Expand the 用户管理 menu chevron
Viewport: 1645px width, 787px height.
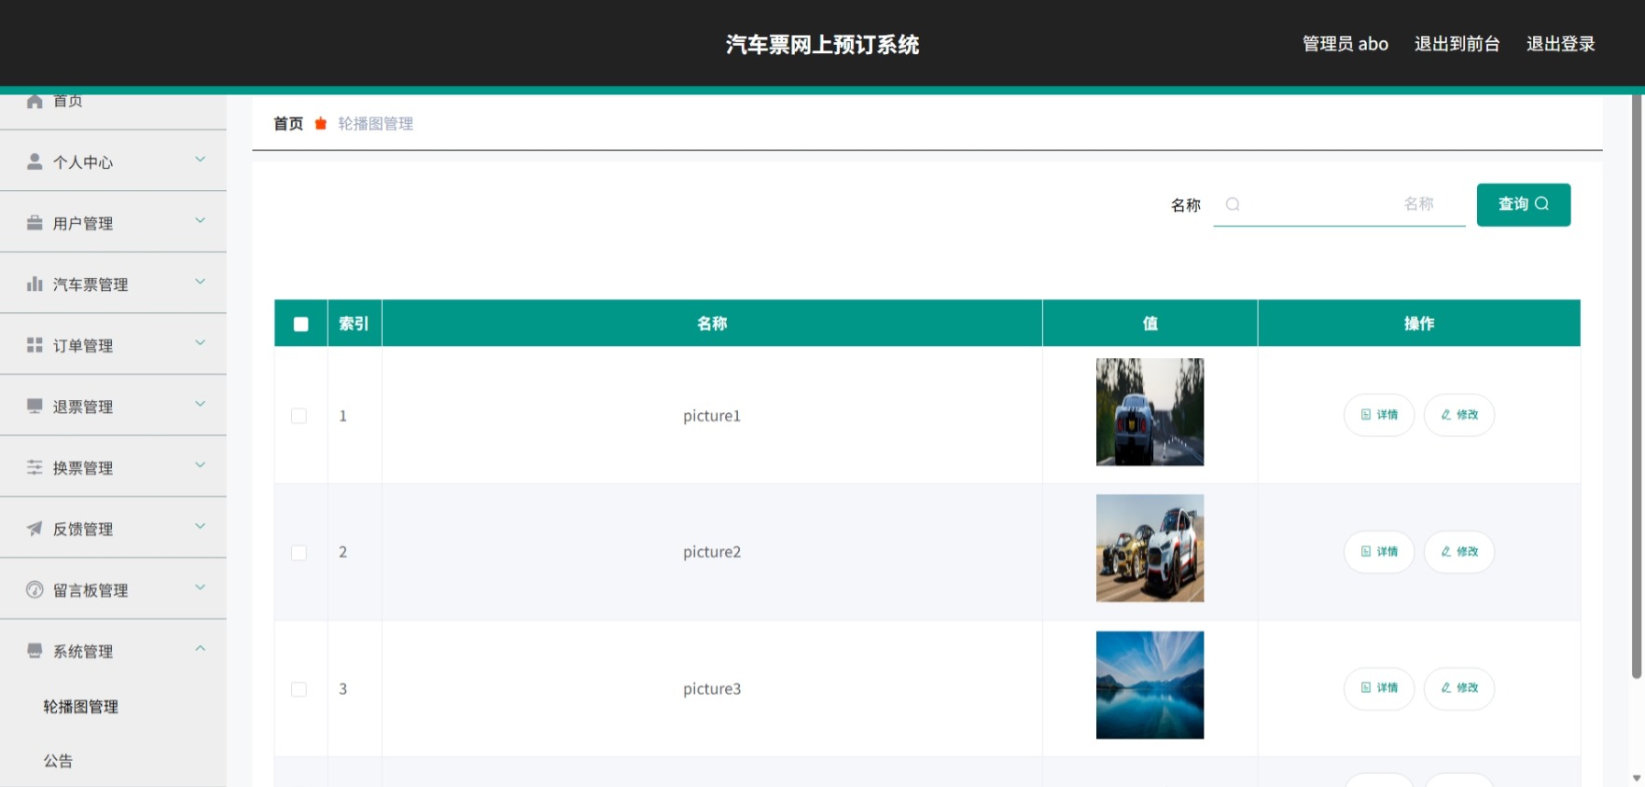pos(200,221)
